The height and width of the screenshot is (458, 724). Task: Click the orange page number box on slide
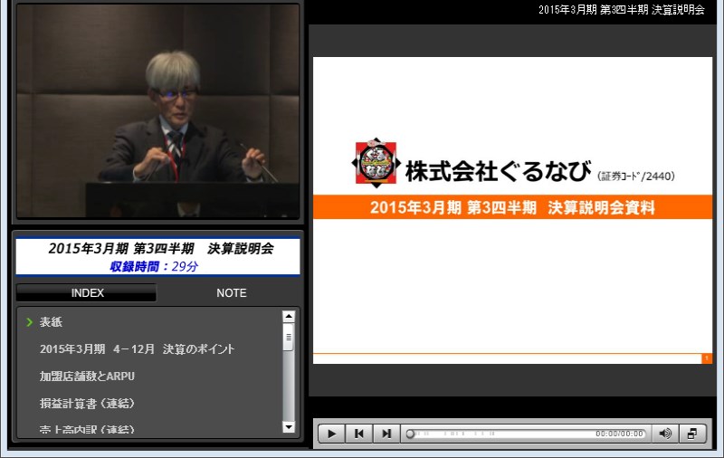[x=707, y=358]
